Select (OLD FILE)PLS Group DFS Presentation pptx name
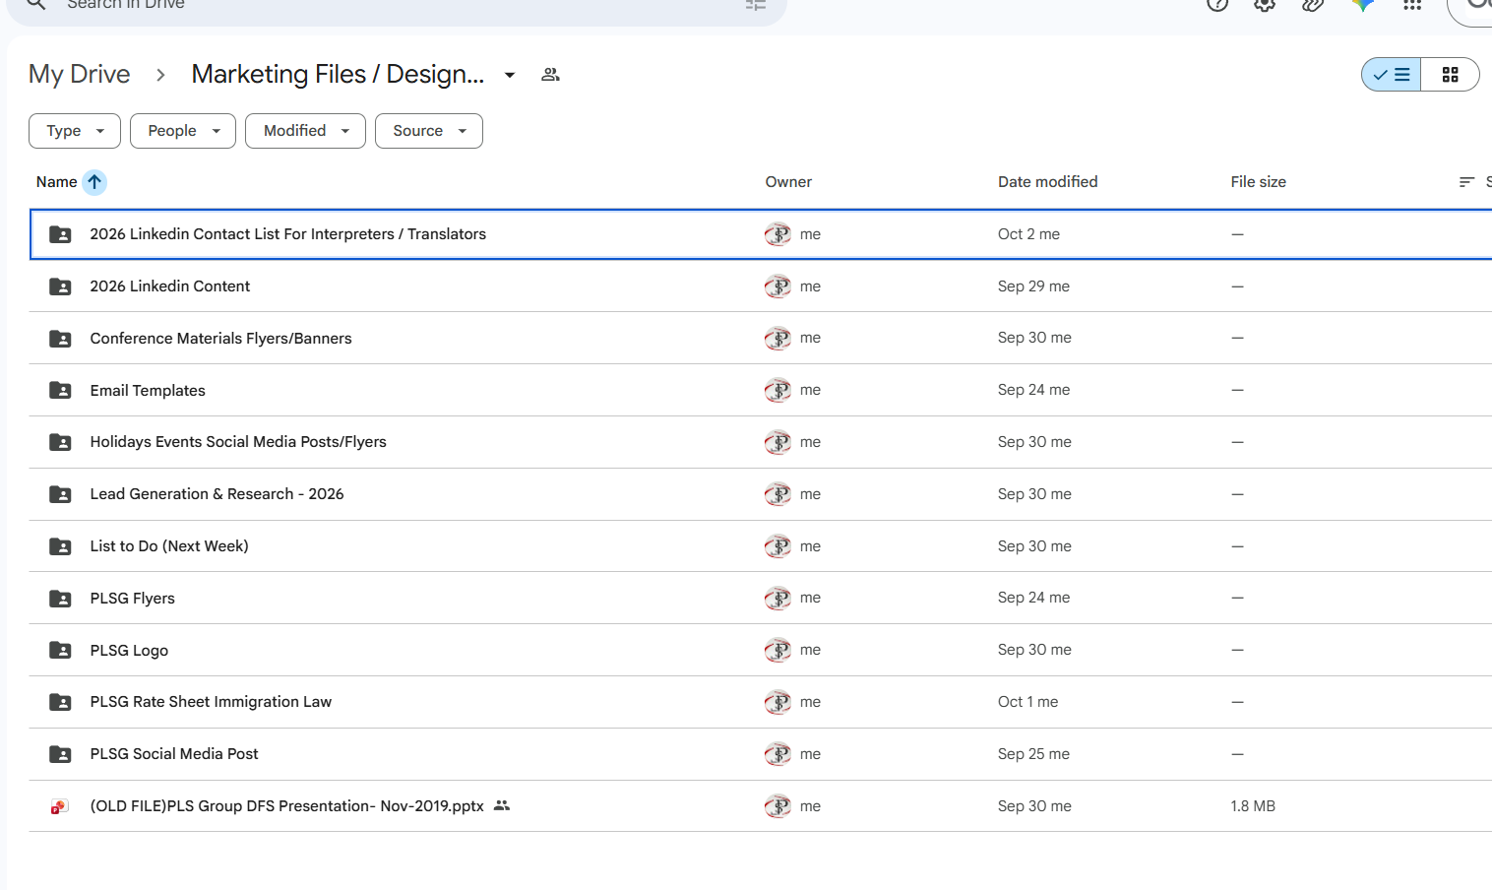 point(286,806)
